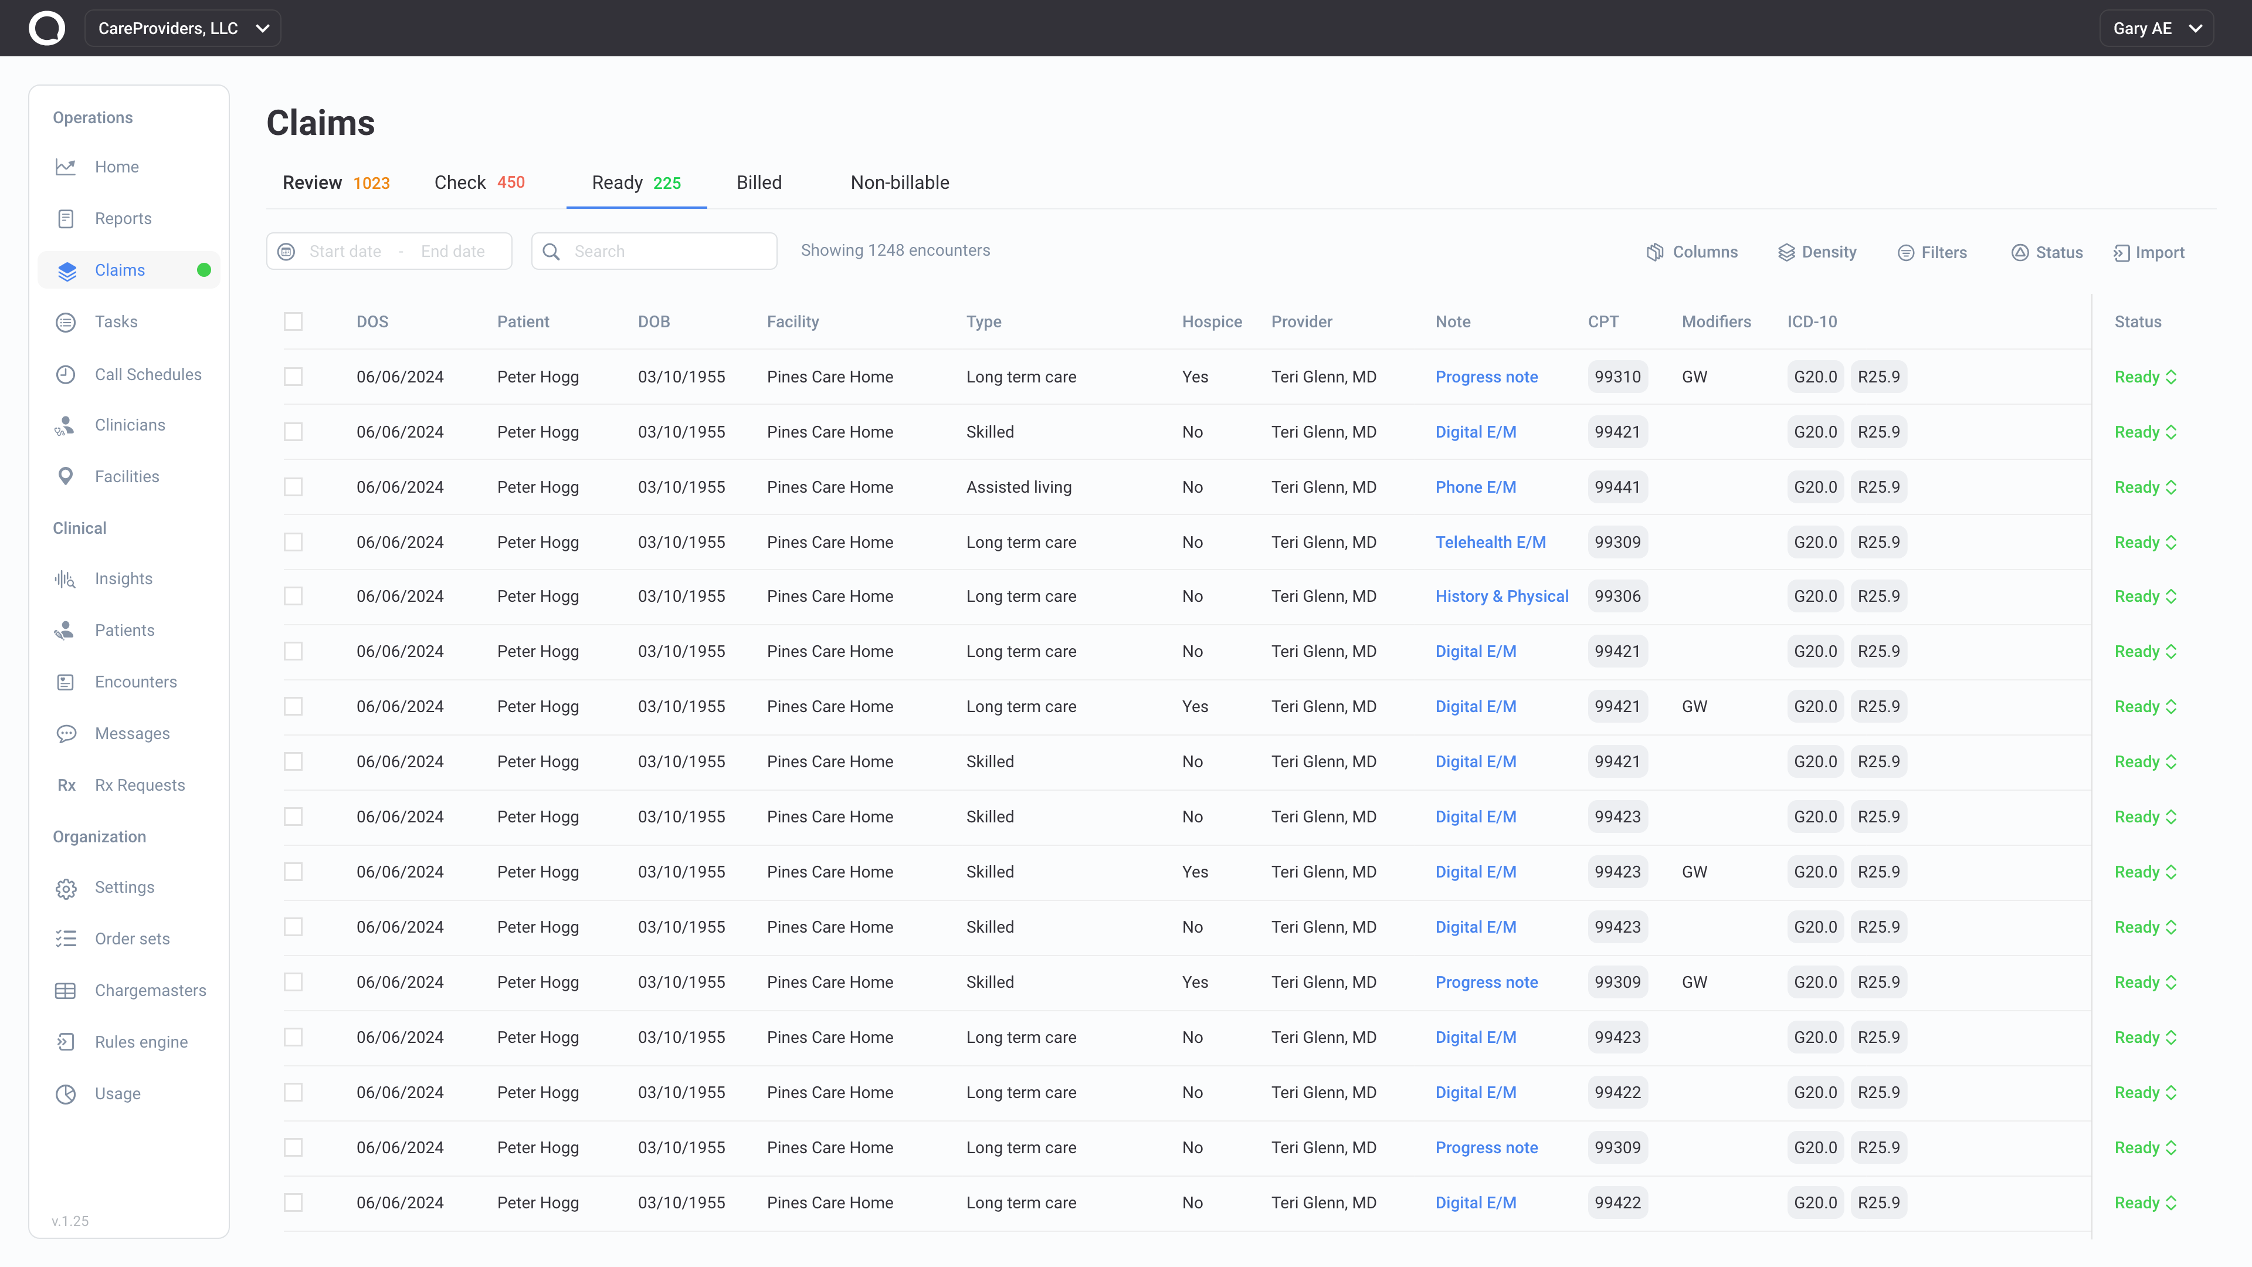Open Ready status dropdown for History & Physical row
2252x1267 pixels.
(2145, 597)
